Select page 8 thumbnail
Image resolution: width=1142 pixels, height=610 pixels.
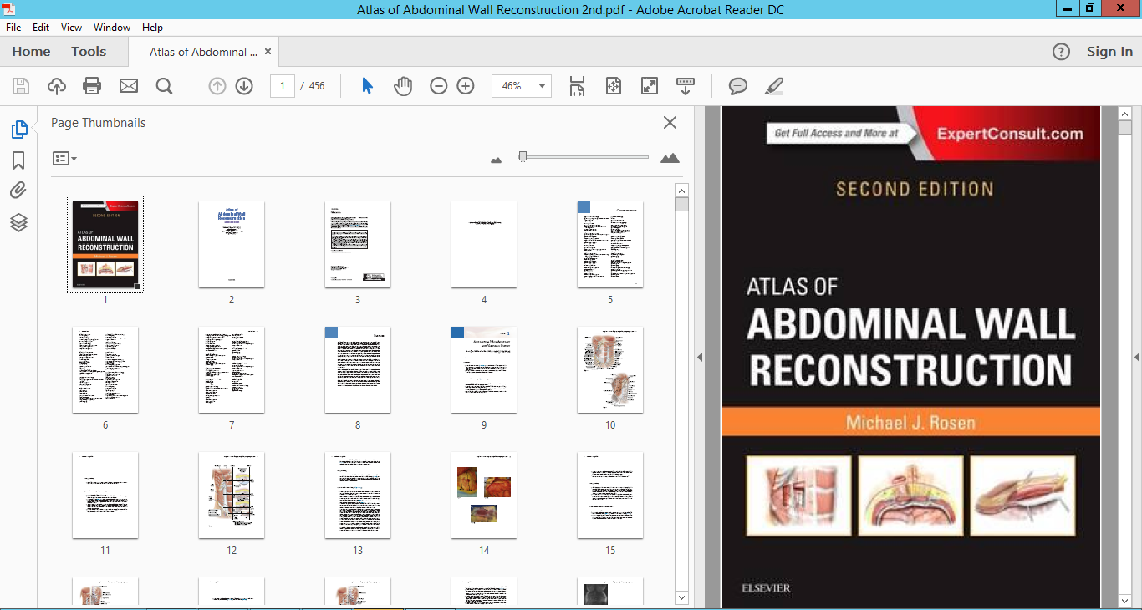pos(358,369)
